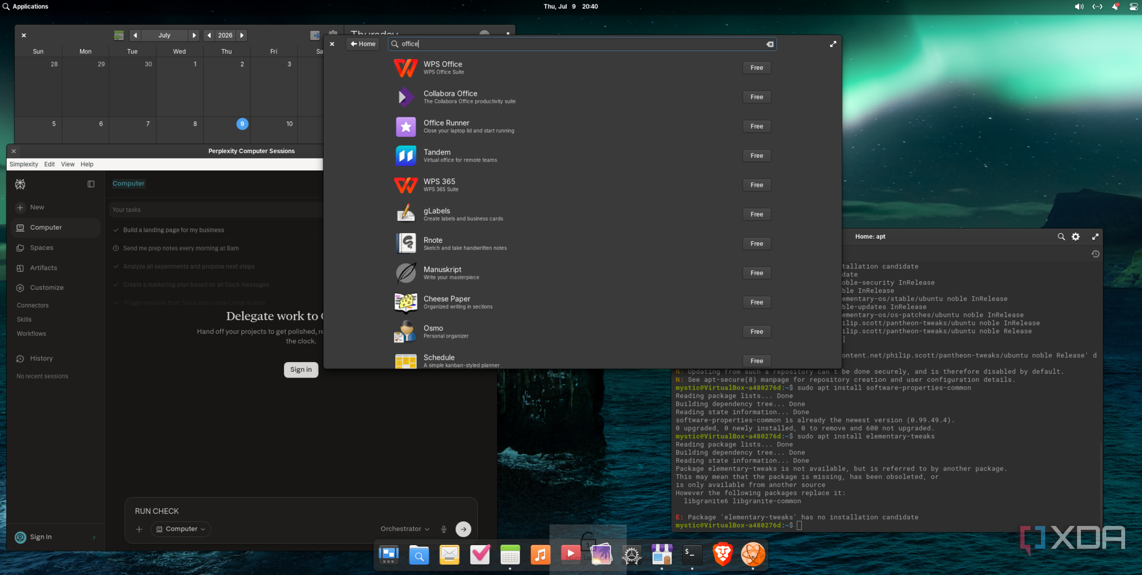Open the Help menu
The width and height of the screenshot is (1142, 575).
tap(87, 164)
